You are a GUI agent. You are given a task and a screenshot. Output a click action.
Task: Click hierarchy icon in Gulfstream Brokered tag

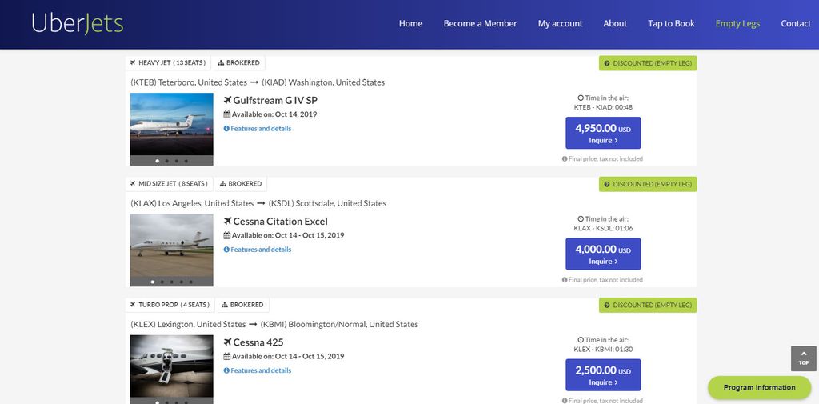pyautogui.click(x=221, y=62)
